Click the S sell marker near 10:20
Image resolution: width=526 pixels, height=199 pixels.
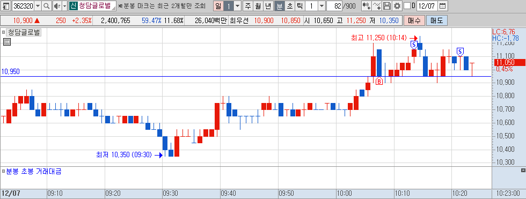[x=461, y=51]
